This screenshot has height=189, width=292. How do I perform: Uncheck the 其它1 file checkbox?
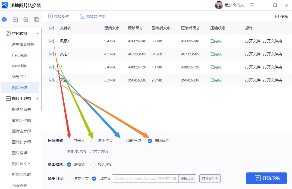point(51,54)
